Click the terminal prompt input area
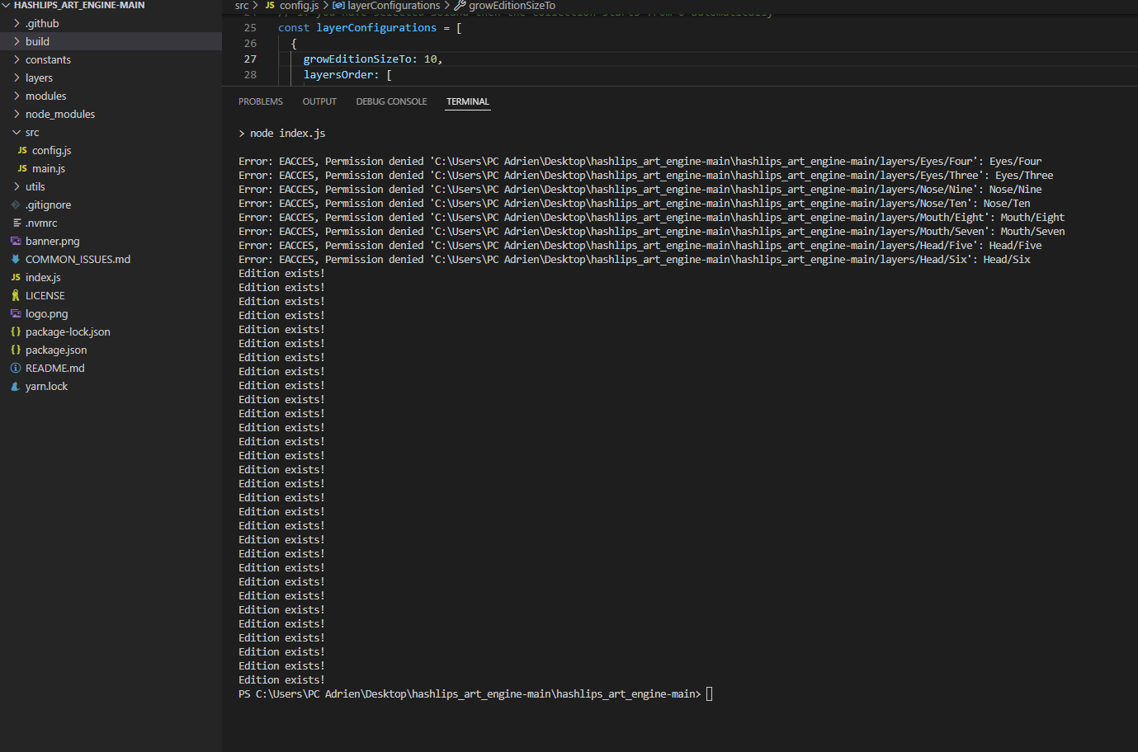The image size is (1138, 752). click(x=708, y=693)
